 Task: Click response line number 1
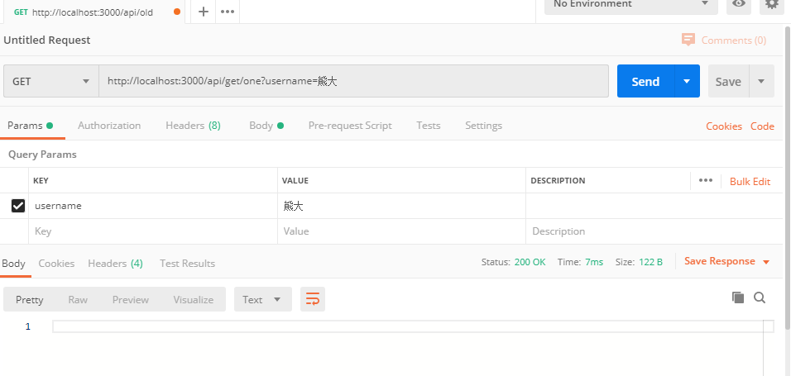pyautogui.click(x=28, y=326)
